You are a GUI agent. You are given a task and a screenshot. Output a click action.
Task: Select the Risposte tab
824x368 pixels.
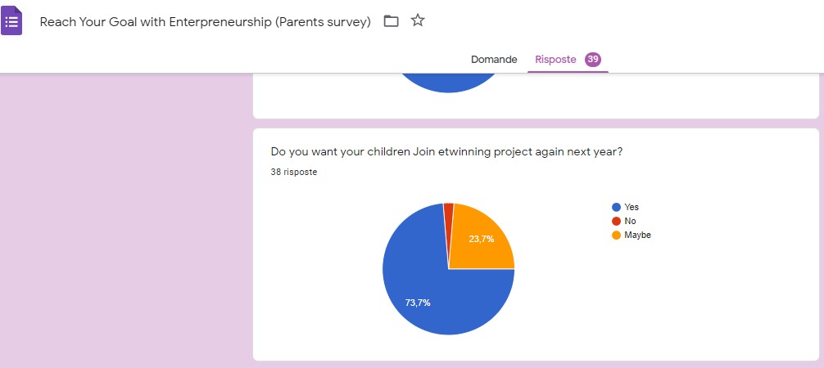point(555,60)
